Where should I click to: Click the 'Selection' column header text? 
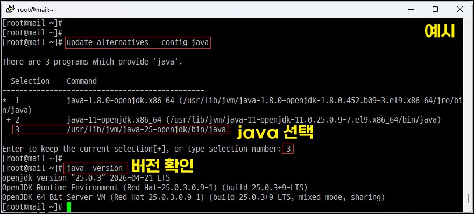(x=30, y=81)
